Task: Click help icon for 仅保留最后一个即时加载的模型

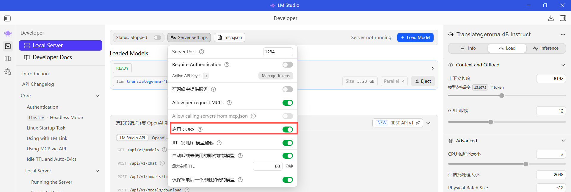Action: coord(240,180)
